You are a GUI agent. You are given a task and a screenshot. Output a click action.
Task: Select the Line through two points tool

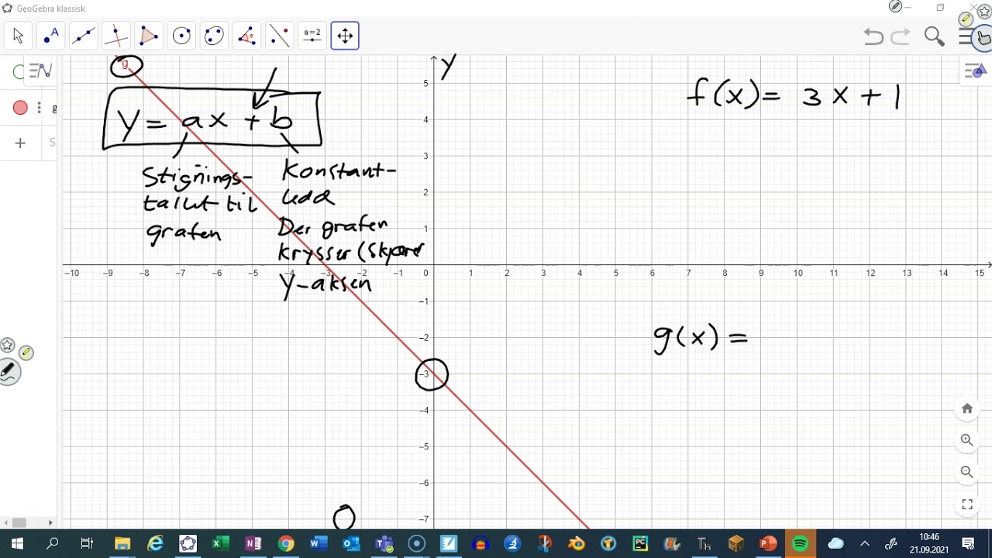coord(84,36)
